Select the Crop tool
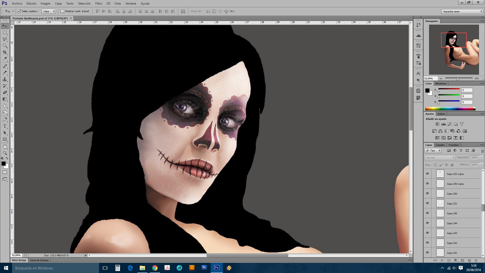485x273 pixels. pos(5,52)
